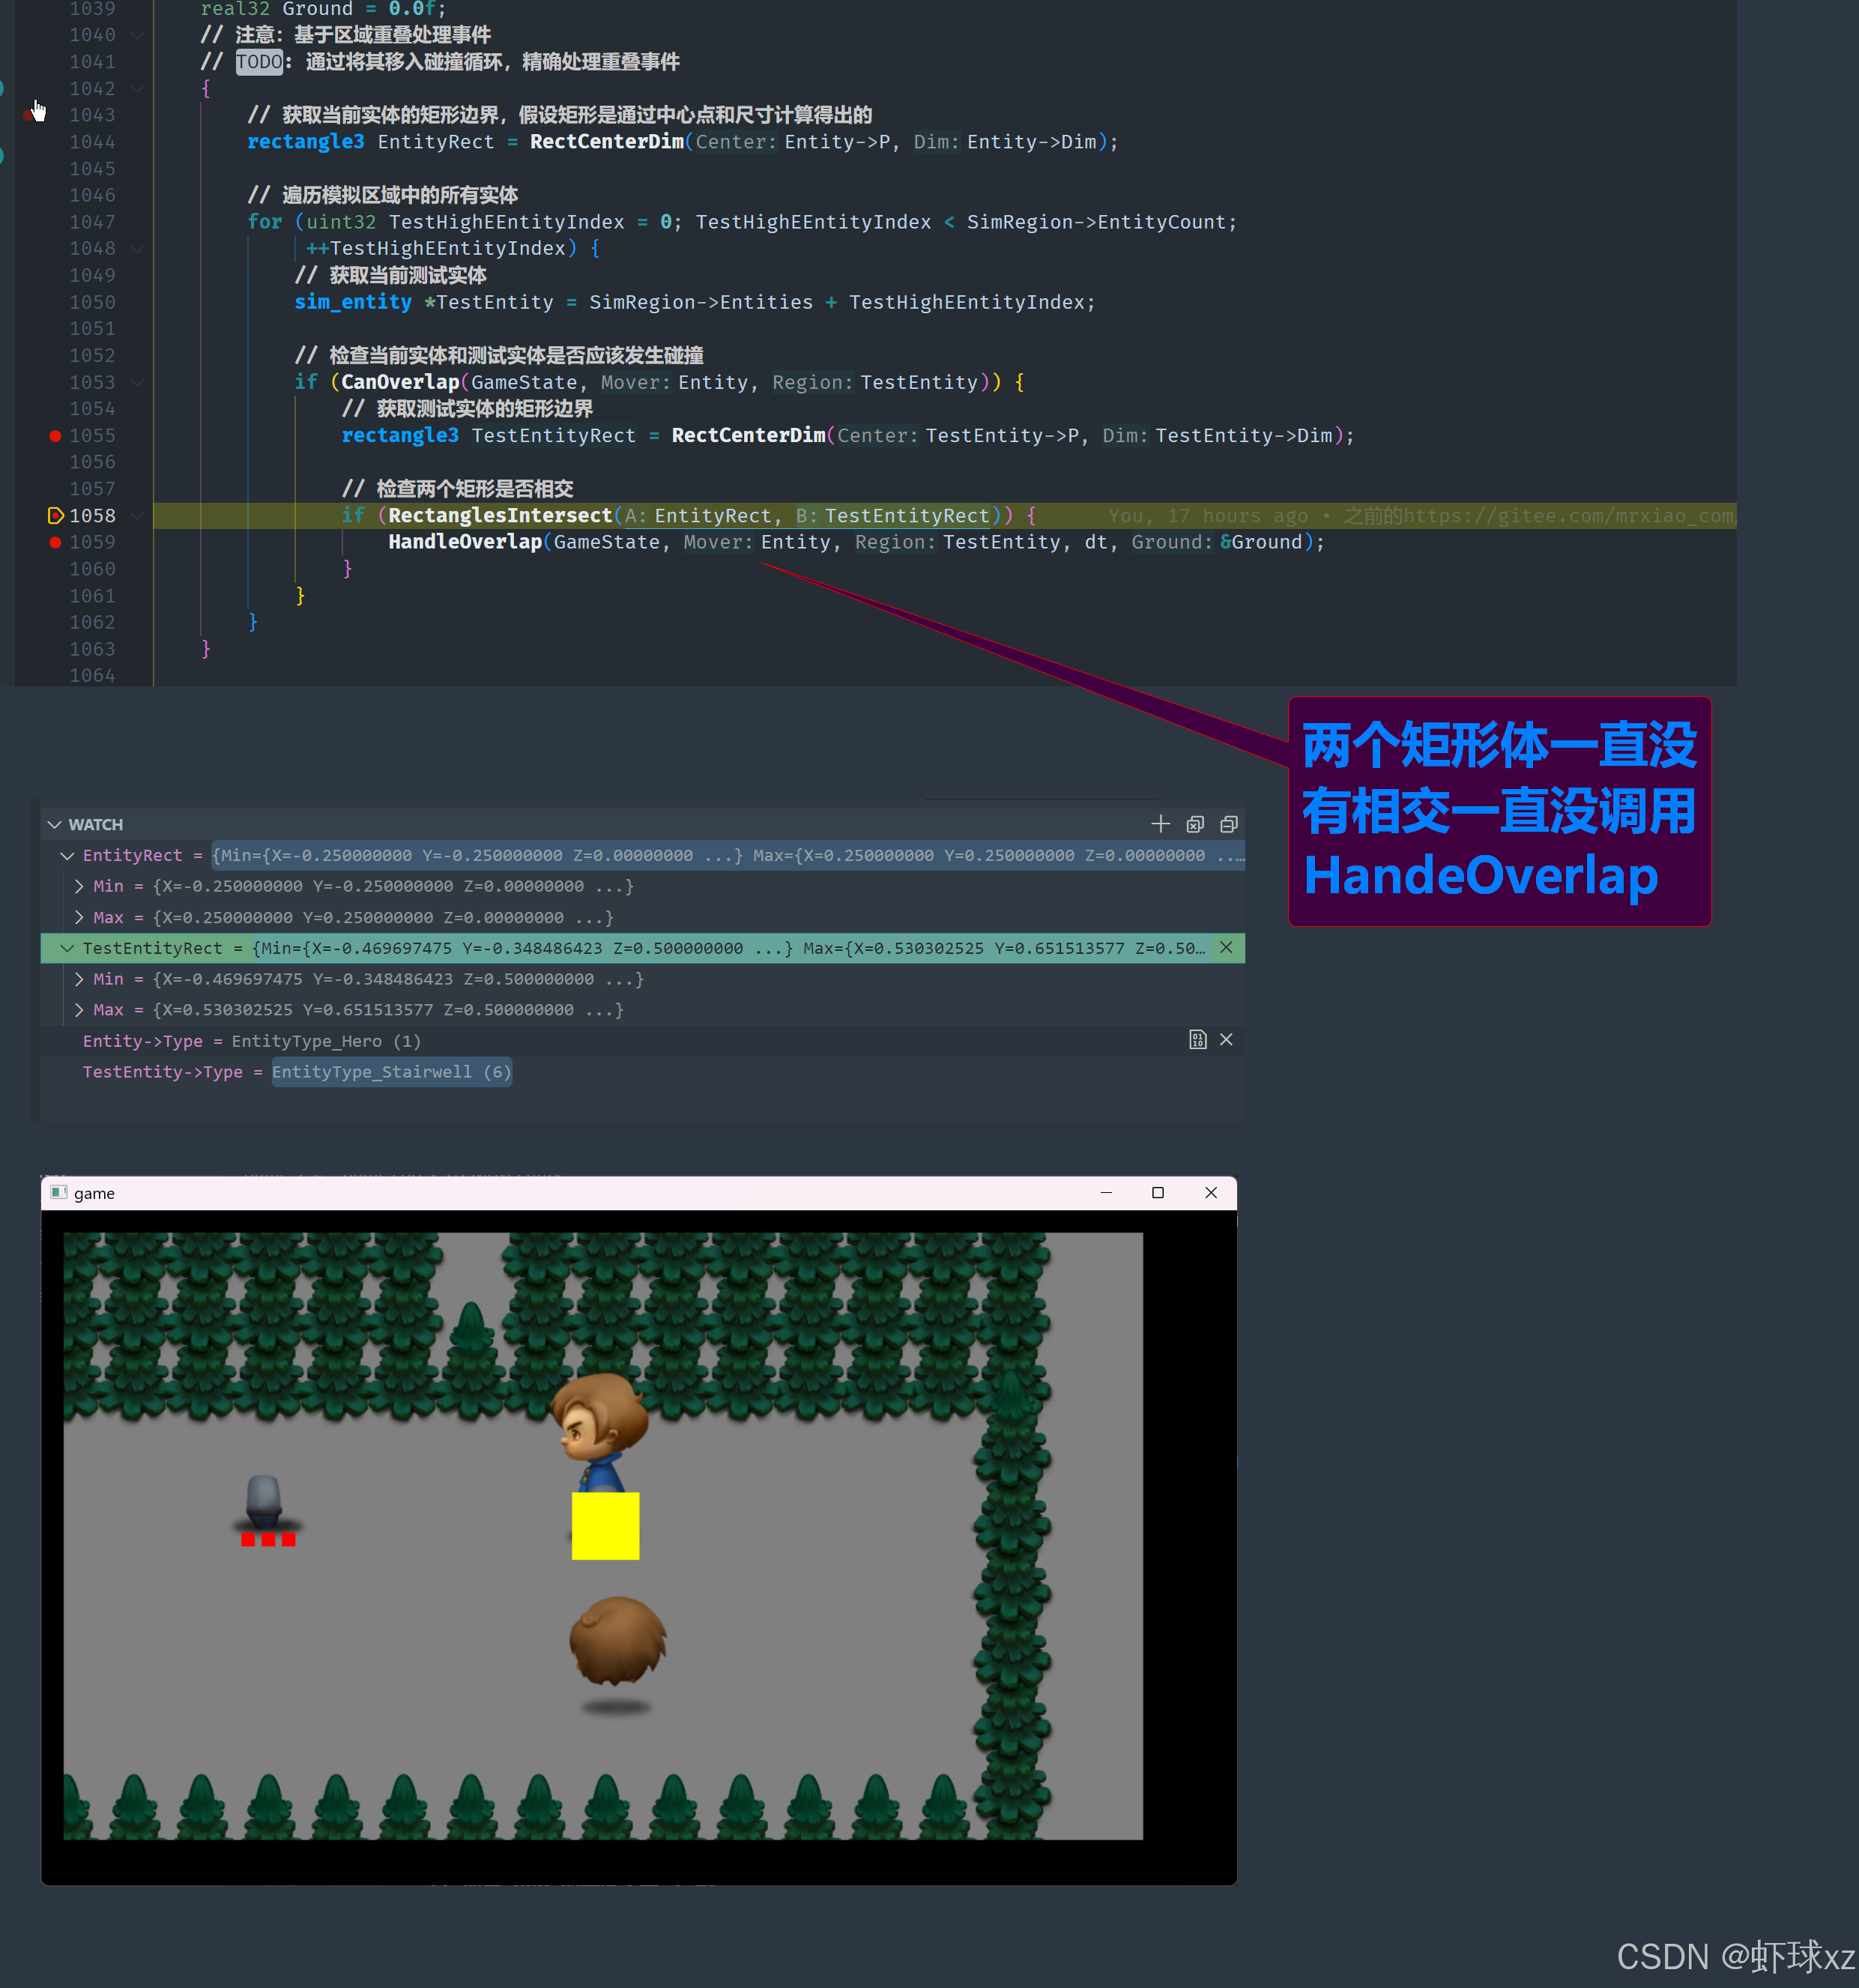Click the TestEntityRect variable declaration on line 1055
This screenshot has width=1859, height=1988.
tap(553, 435)
